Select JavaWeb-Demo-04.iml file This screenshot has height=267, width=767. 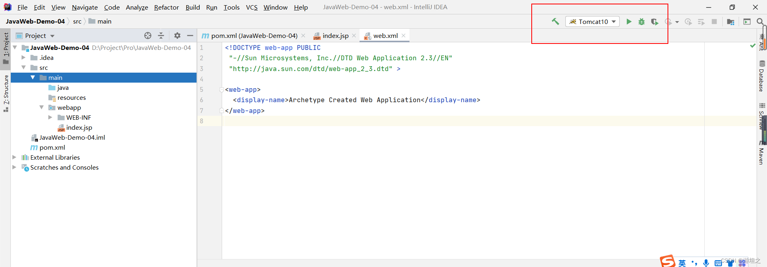[x=68, y=137]
